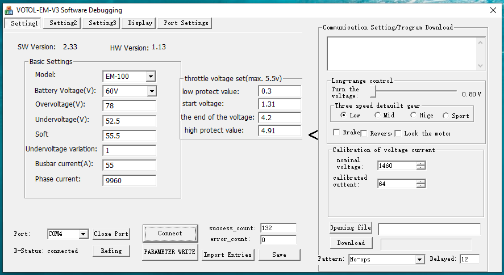Select the Low speed gear radio button

343,116
